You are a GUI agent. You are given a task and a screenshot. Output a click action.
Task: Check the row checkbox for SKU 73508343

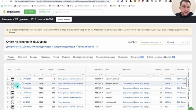point(8,88)
